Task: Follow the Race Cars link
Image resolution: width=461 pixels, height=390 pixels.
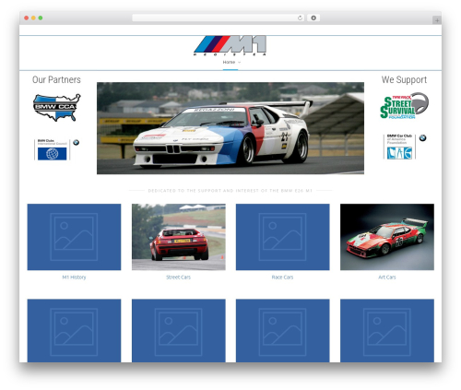Action: coord(282,278)
